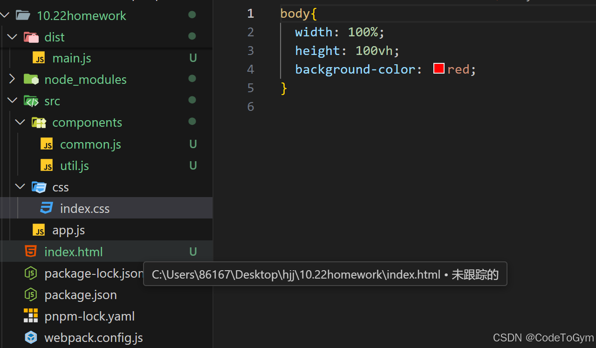This screenshot has height=348, width=596.
Task: Open common.js file
Action: [x=90, y=144]
